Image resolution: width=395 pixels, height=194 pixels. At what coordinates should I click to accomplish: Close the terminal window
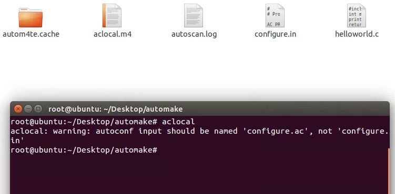point(18,109)
